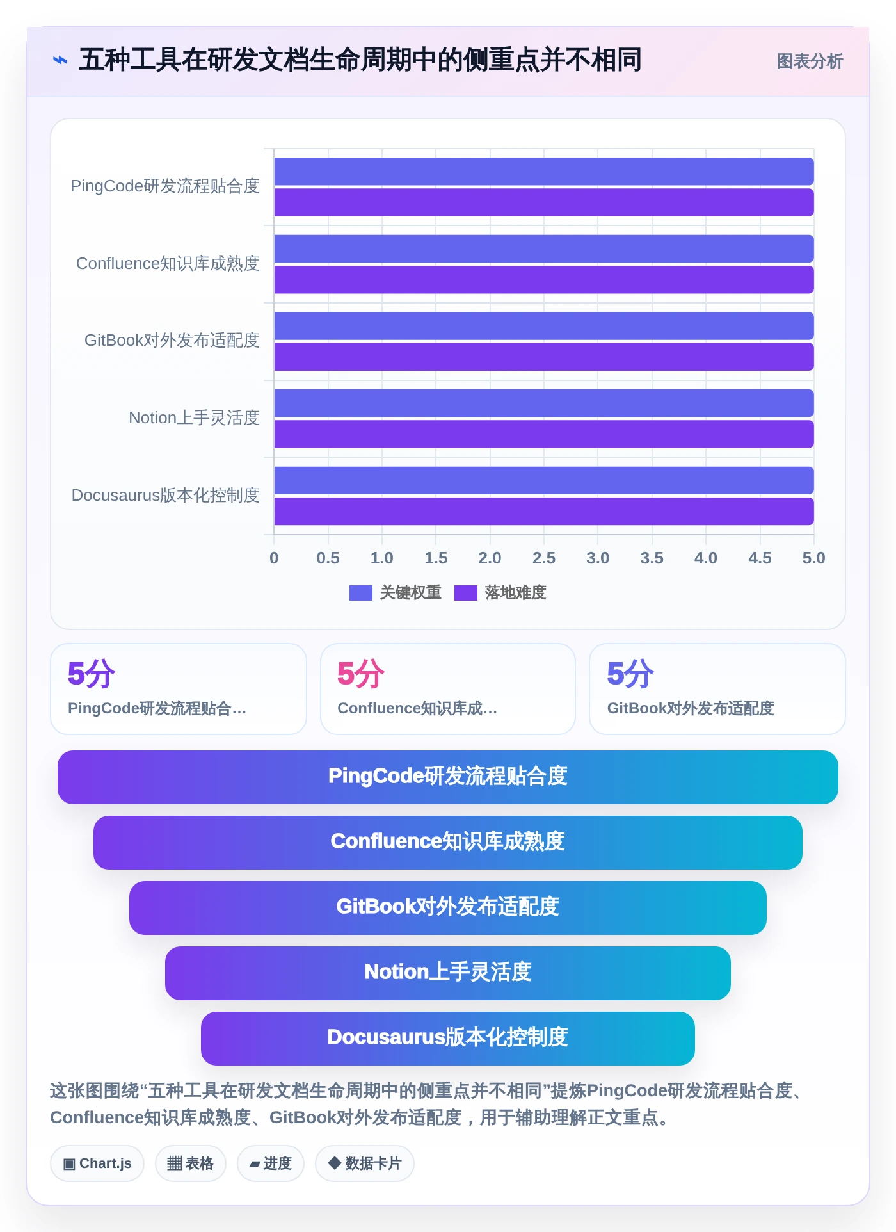Click the purple bar for Docusaurus版本化控制度

click(544, 512)
